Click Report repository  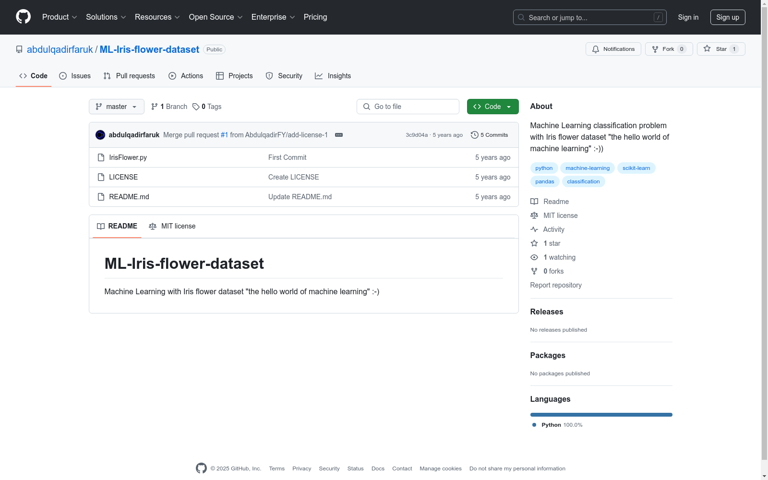point(556,285)
